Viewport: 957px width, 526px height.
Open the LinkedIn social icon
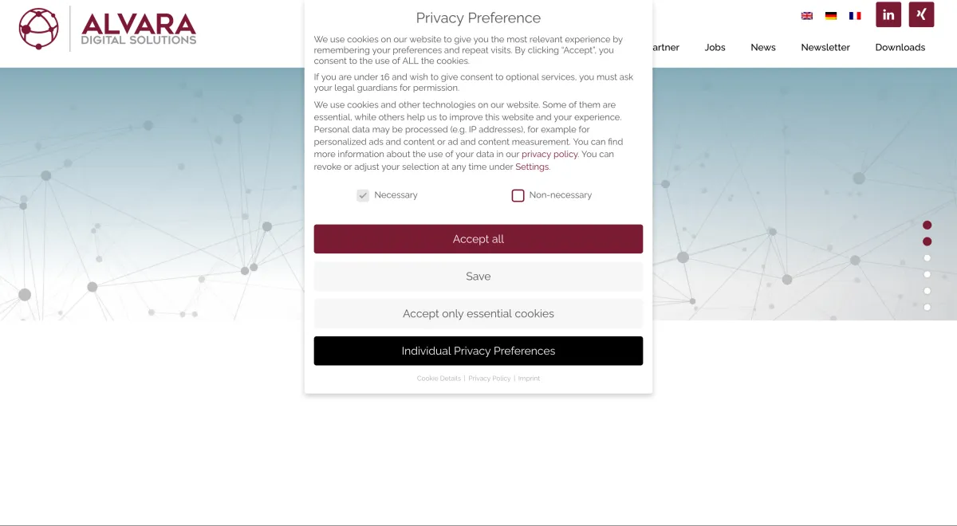(888, 14)
